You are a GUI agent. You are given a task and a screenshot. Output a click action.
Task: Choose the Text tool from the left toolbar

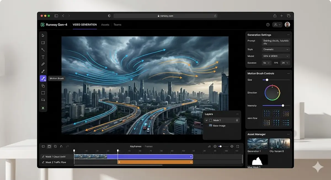tap(43, 57)
